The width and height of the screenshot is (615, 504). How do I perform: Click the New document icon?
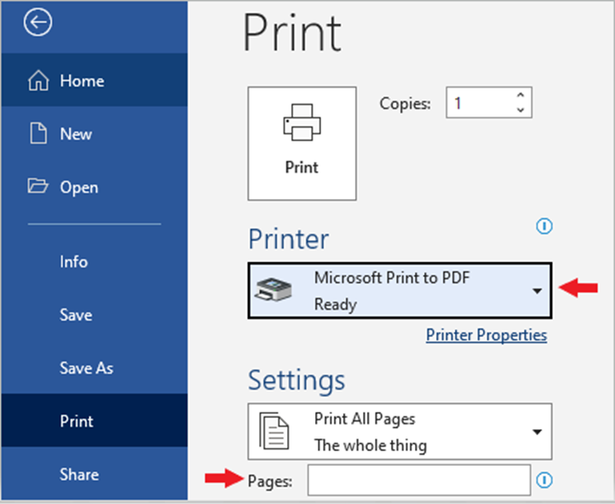(38, 134)
